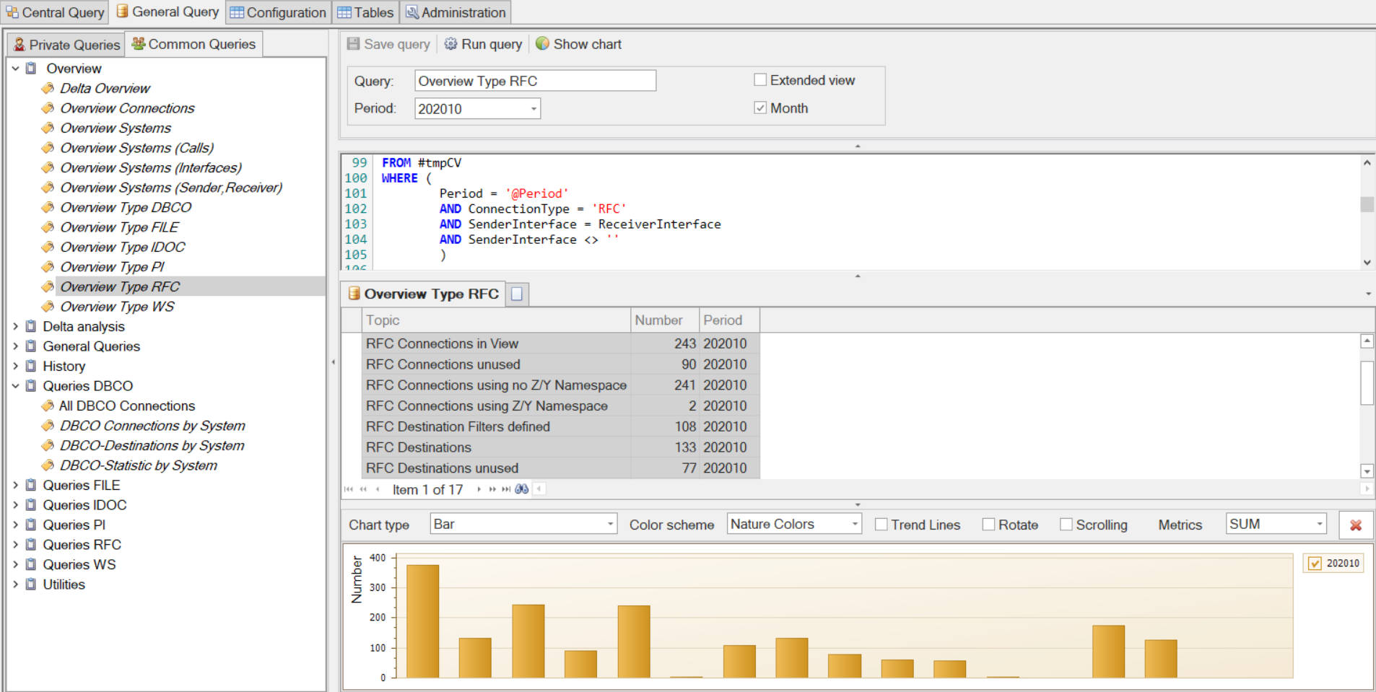The height and width of the screenshot is (692, 1376).
Task: Click the Private Queries user icon
Action: [19, 45]
